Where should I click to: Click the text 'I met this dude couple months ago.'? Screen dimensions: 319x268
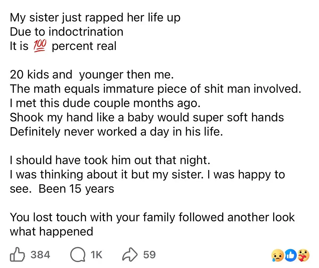105,103
